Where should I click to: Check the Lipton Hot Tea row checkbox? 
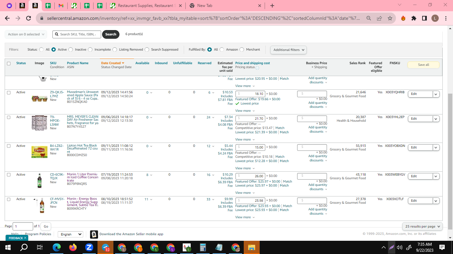[x=9, y=146]
